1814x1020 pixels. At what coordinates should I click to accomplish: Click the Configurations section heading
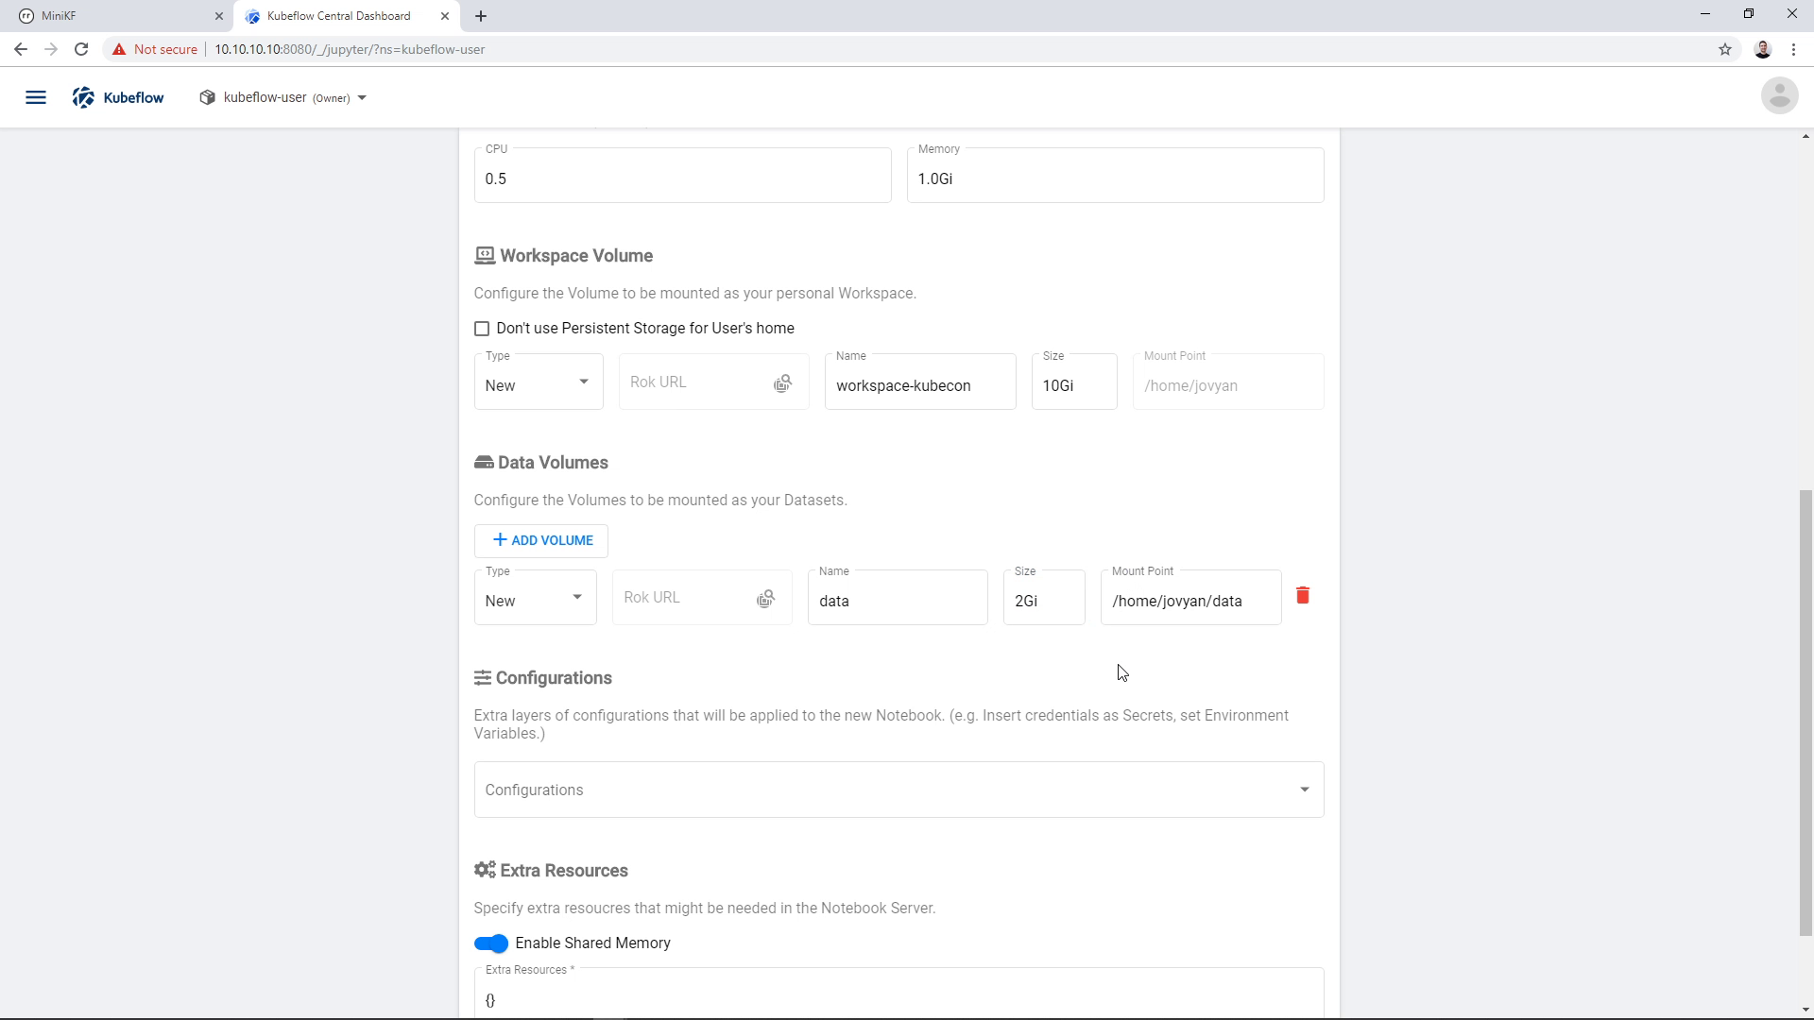554,678
